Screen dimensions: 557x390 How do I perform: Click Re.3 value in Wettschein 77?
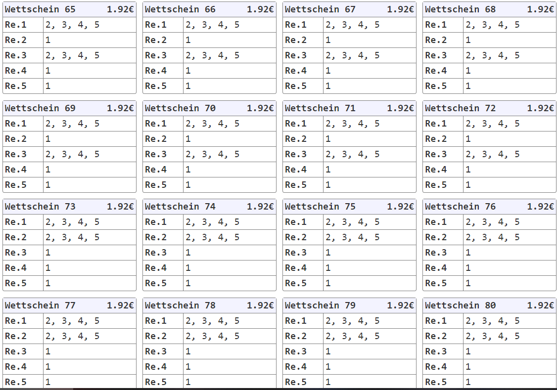[x=48, y=351]
